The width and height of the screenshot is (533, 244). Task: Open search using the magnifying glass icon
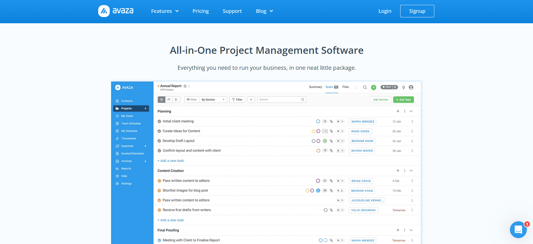[x=365, y=87]
